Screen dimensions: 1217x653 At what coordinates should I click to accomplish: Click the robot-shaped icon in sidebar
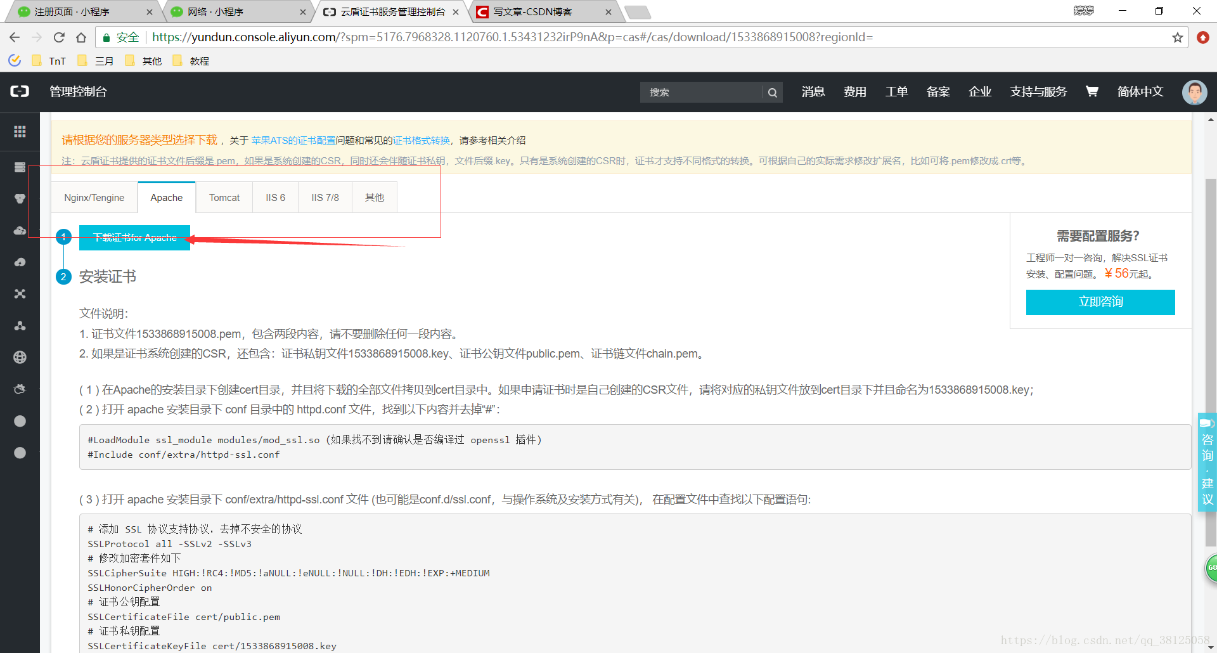pyautogui.click(x=20, y=389)
